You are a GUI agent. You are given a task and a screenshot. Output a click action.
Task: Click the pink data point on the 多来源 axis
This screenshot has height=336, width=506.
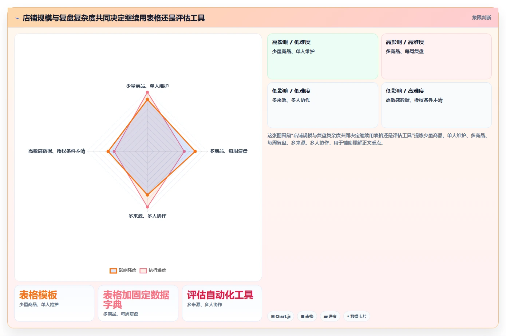tap(147, 207)
